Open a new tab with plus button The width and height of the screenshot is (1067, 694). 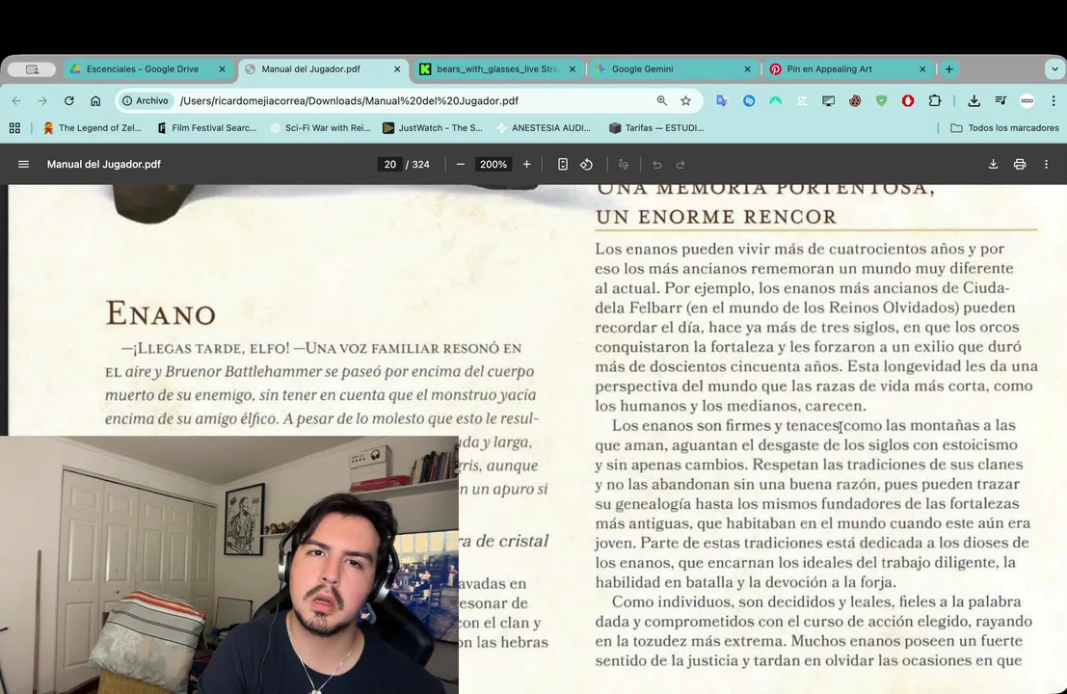click(x=948, y=68)
